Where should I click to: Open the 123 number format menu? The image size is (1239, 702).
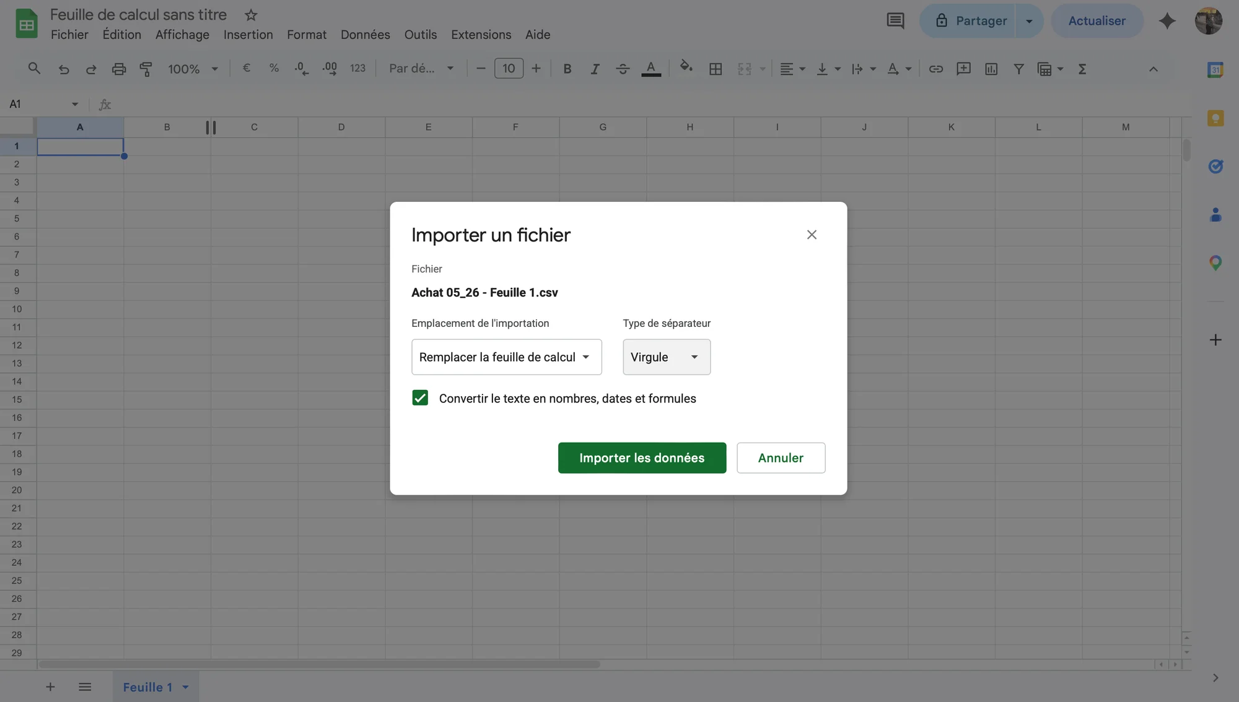(357, 68)
